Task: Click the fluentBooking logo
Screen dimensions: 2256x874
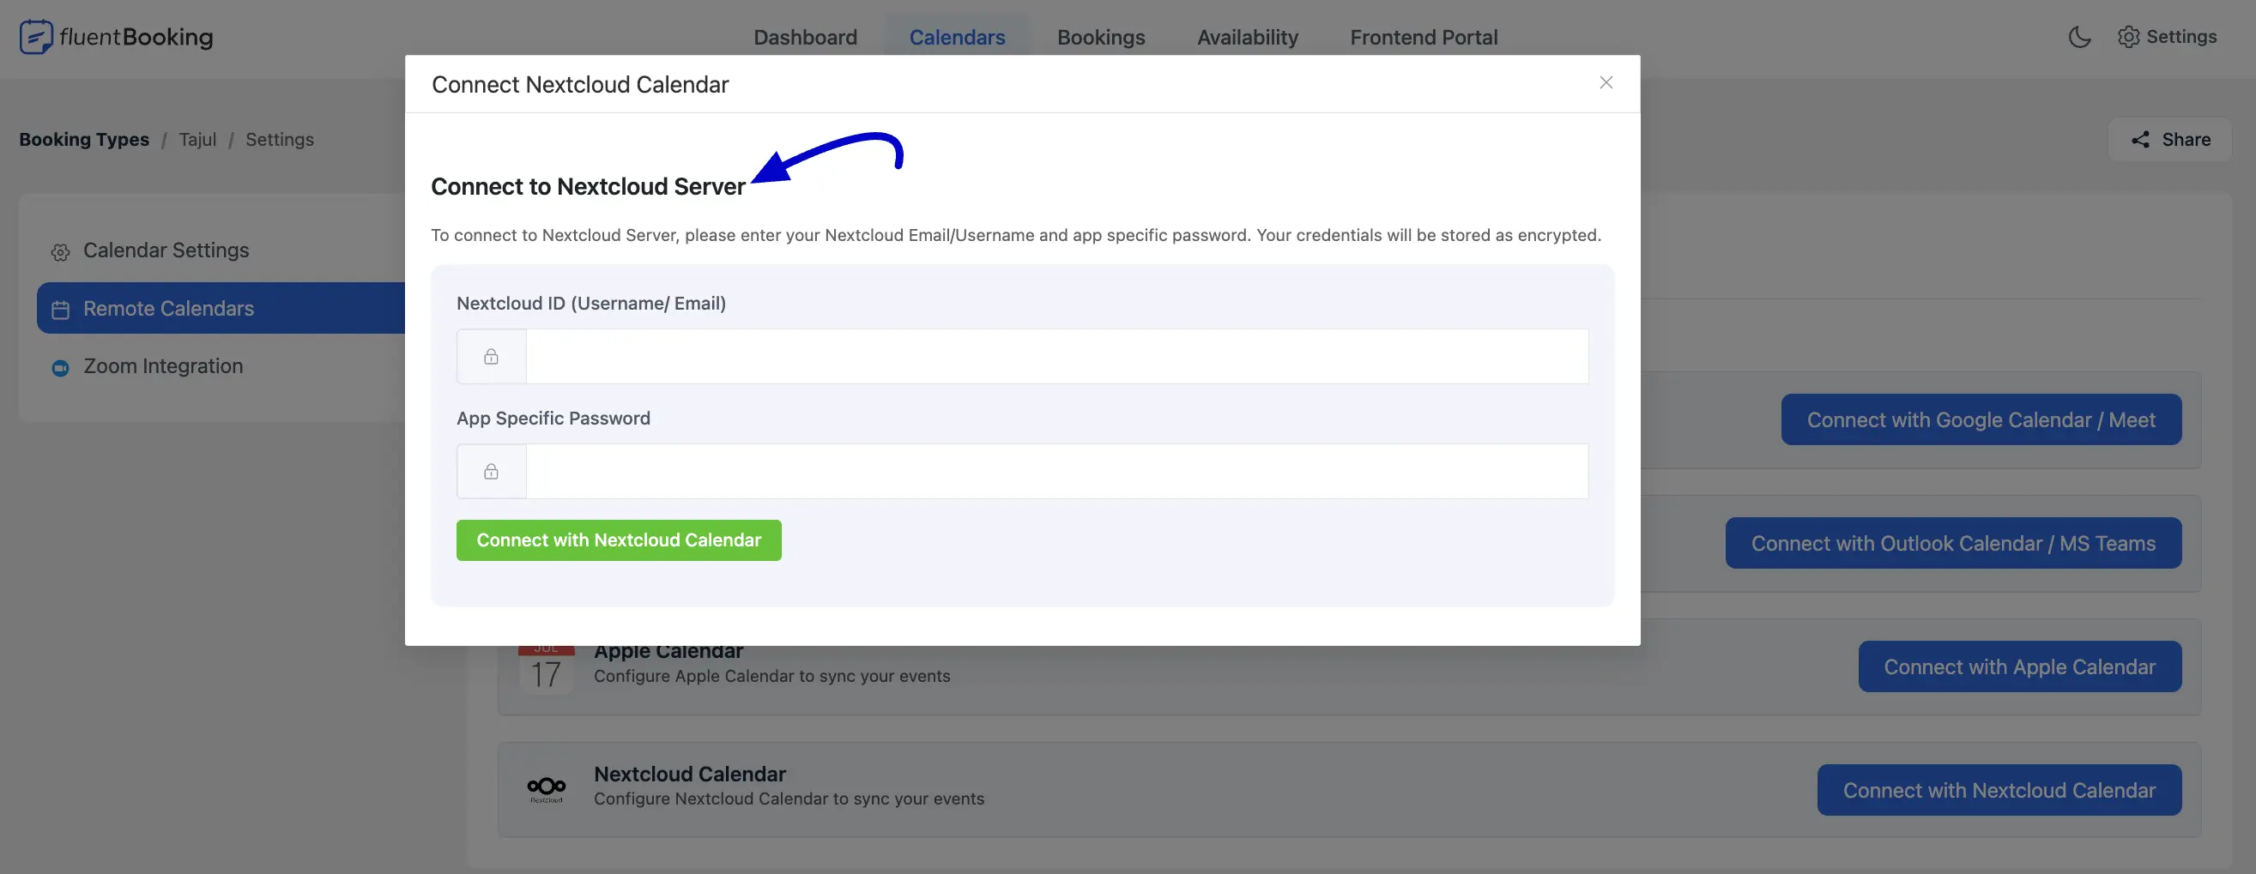Action: 117,37
